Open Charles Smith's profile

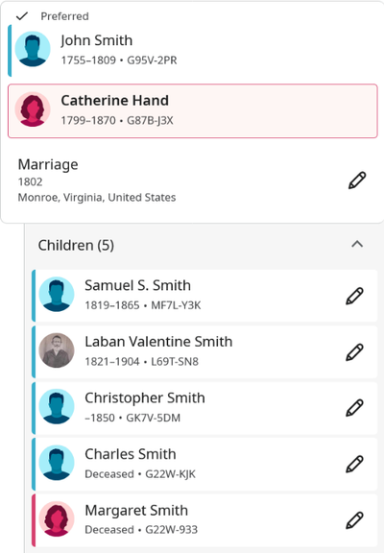[131, 454]
